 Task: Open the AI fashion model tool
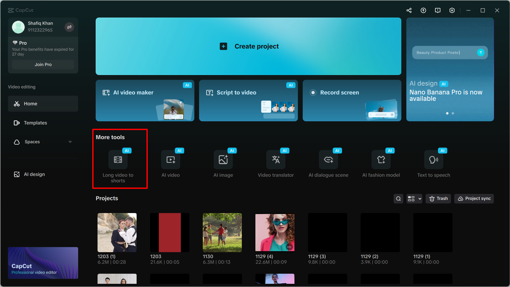(x=381, y=163)
